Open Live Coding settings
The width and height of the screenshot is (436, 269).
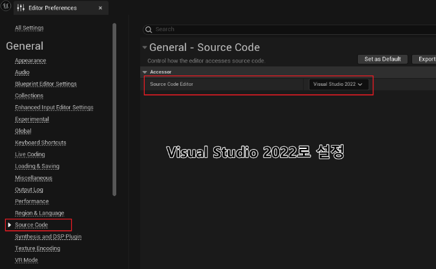point(30,154)
